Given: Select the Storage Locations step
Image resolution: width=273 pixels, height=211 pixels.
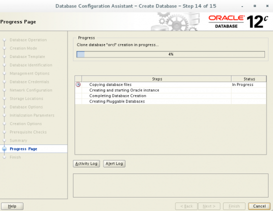Looking at the screenshot, I should tap(26, 98).
